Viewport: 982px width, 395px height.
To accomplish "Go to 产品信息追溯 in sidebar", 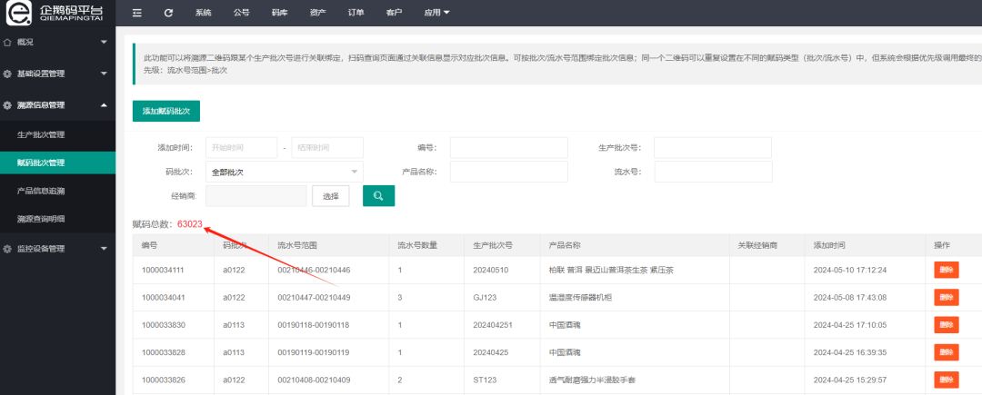I will [41, 191].
